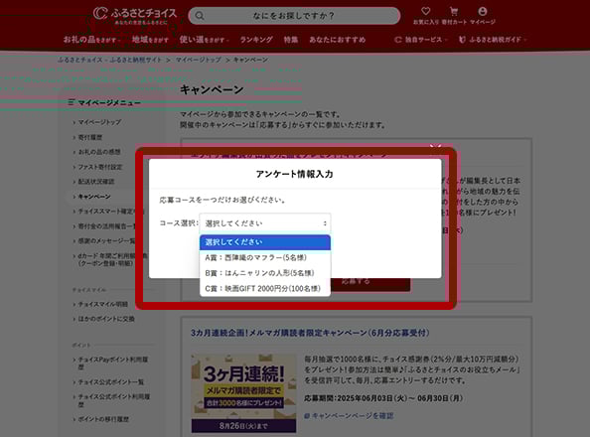
Task: Open 寄付履歴 in sidebar menu
Action: pyautogui.click(x=90, y=137)
